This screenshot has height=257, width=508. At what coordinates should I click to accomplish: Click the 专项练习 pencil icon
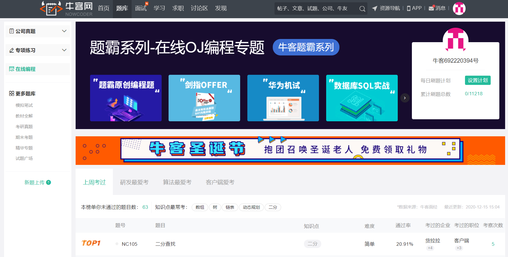tap(12, 50)
